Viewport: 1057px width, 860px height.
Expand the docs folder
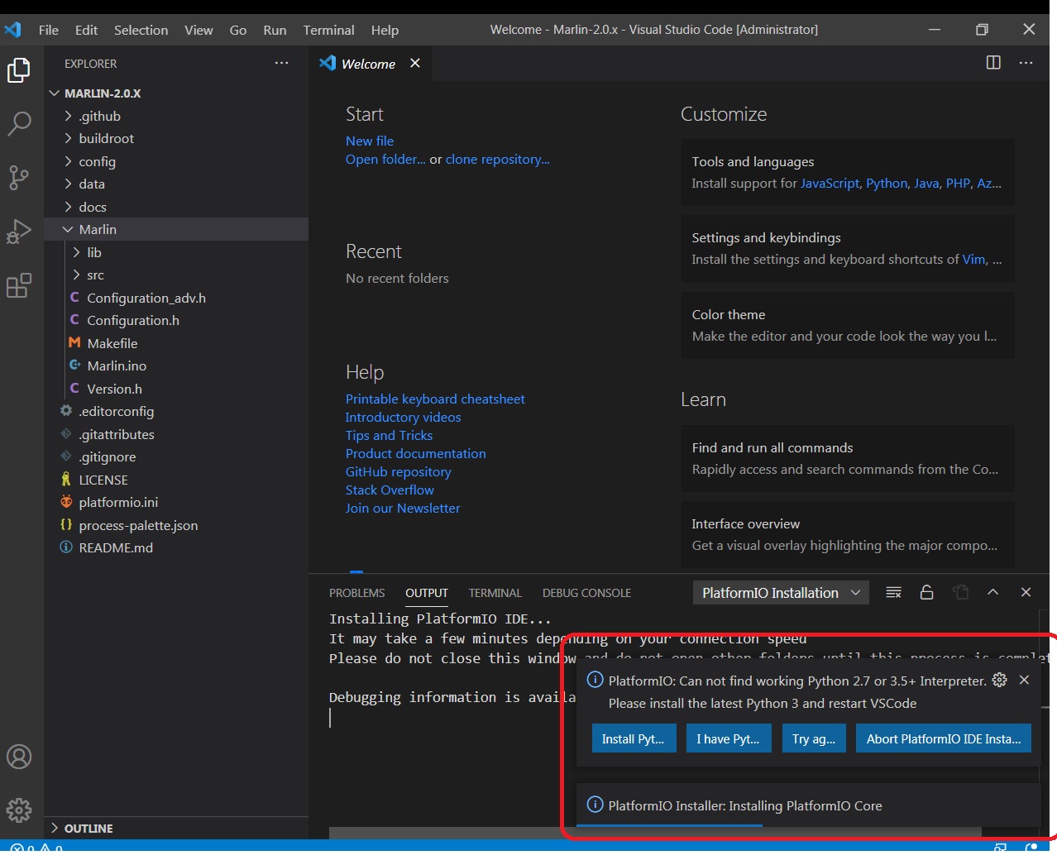pyautogui.click(x=93, y=207)
